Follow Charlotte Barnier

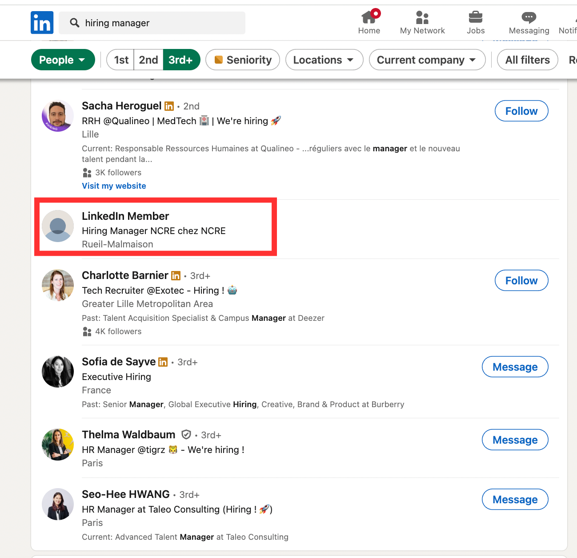[521, 280]
